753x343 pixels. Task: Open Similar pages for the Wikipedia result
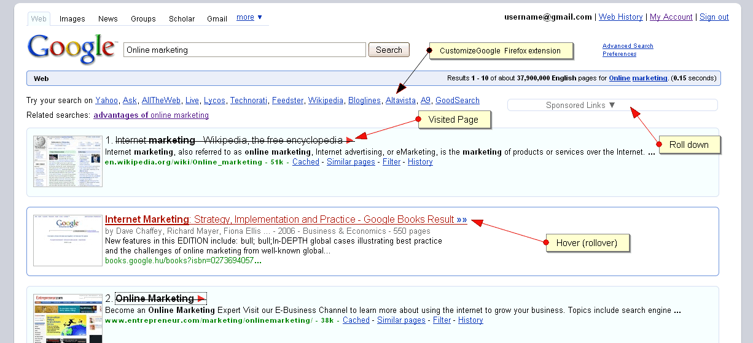(351, 162)
